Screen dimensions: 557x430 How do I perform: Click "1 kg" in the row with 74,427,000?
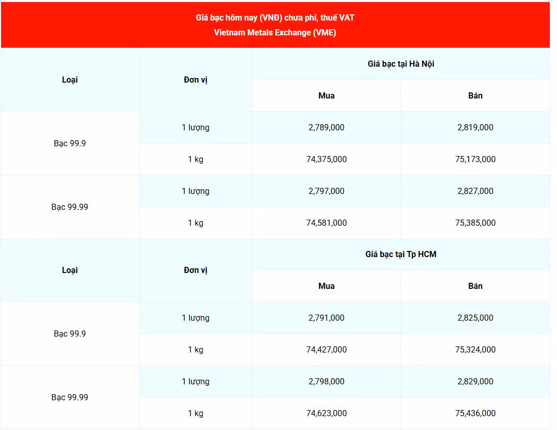195,350
